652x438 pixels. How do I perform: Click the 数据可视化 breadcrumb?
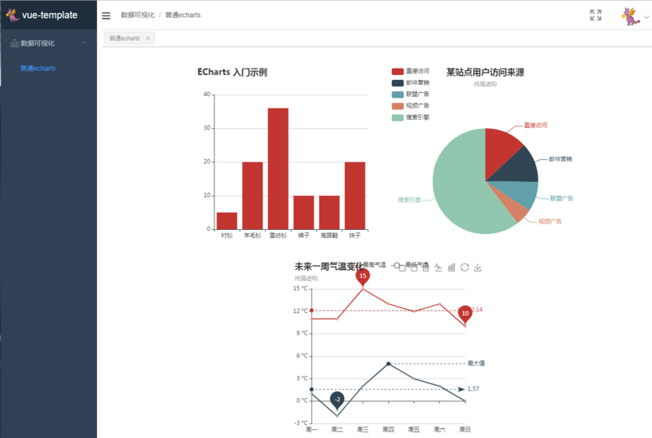pyautogui.click(x=138, y=15)
